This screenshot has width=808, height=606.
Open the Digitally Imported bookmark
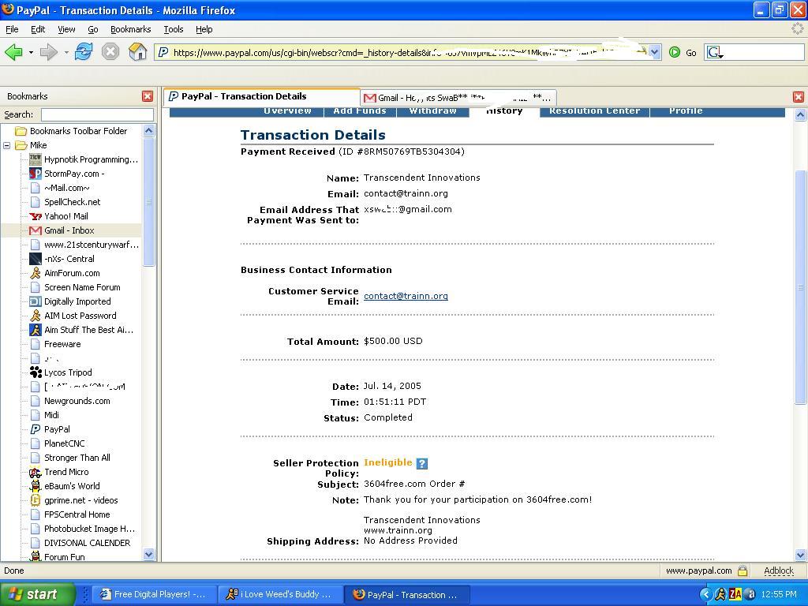click(x=77, y=301)
